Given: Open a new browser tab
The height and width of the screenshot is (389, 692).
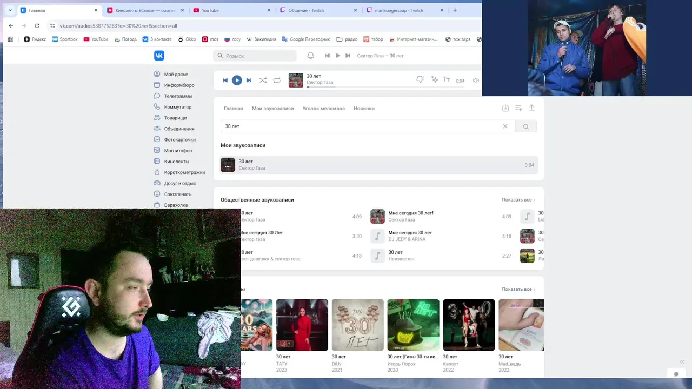Looking at the screenshot, I should [455, 10].
